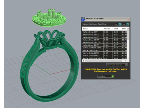The height and width of the screenshot is (108, 144).
Task: Select the Yellow Gold:9KY row
Action: [104, 32]
